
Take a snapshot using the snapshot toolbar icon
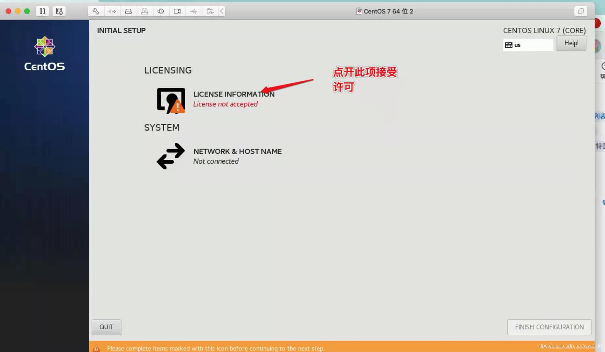pyautogui.click(x=59, y=11)
